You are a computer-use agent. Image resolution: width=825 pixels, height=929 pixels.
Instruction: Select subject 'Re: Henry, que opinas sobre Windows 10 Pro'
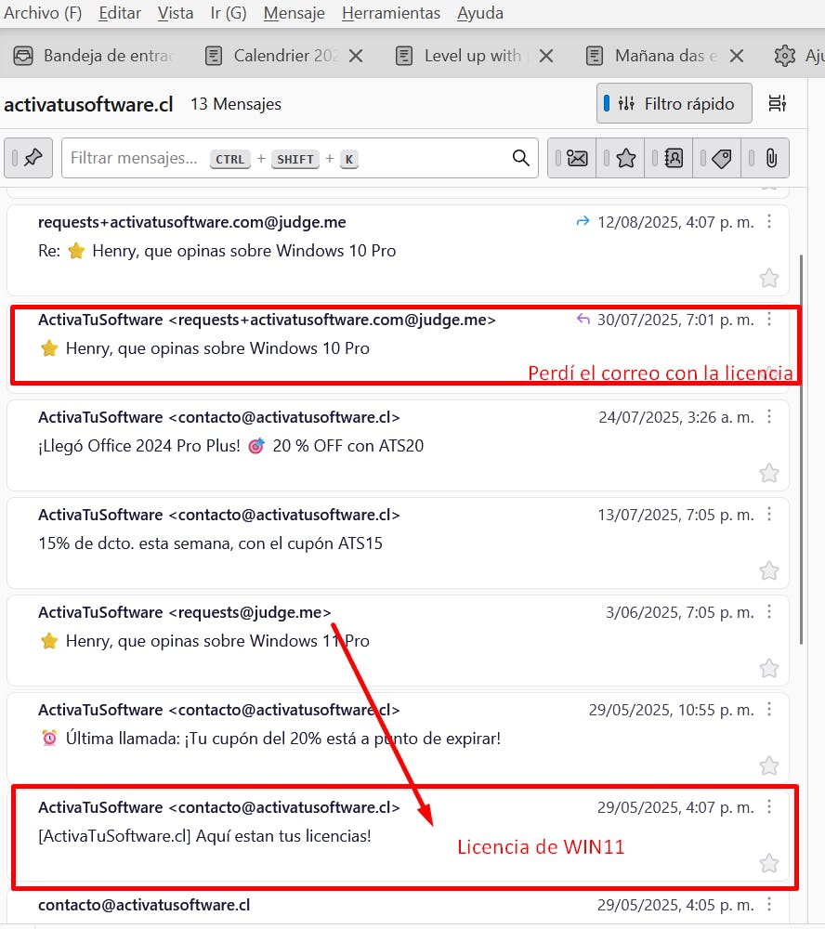(x=216, y=251)
